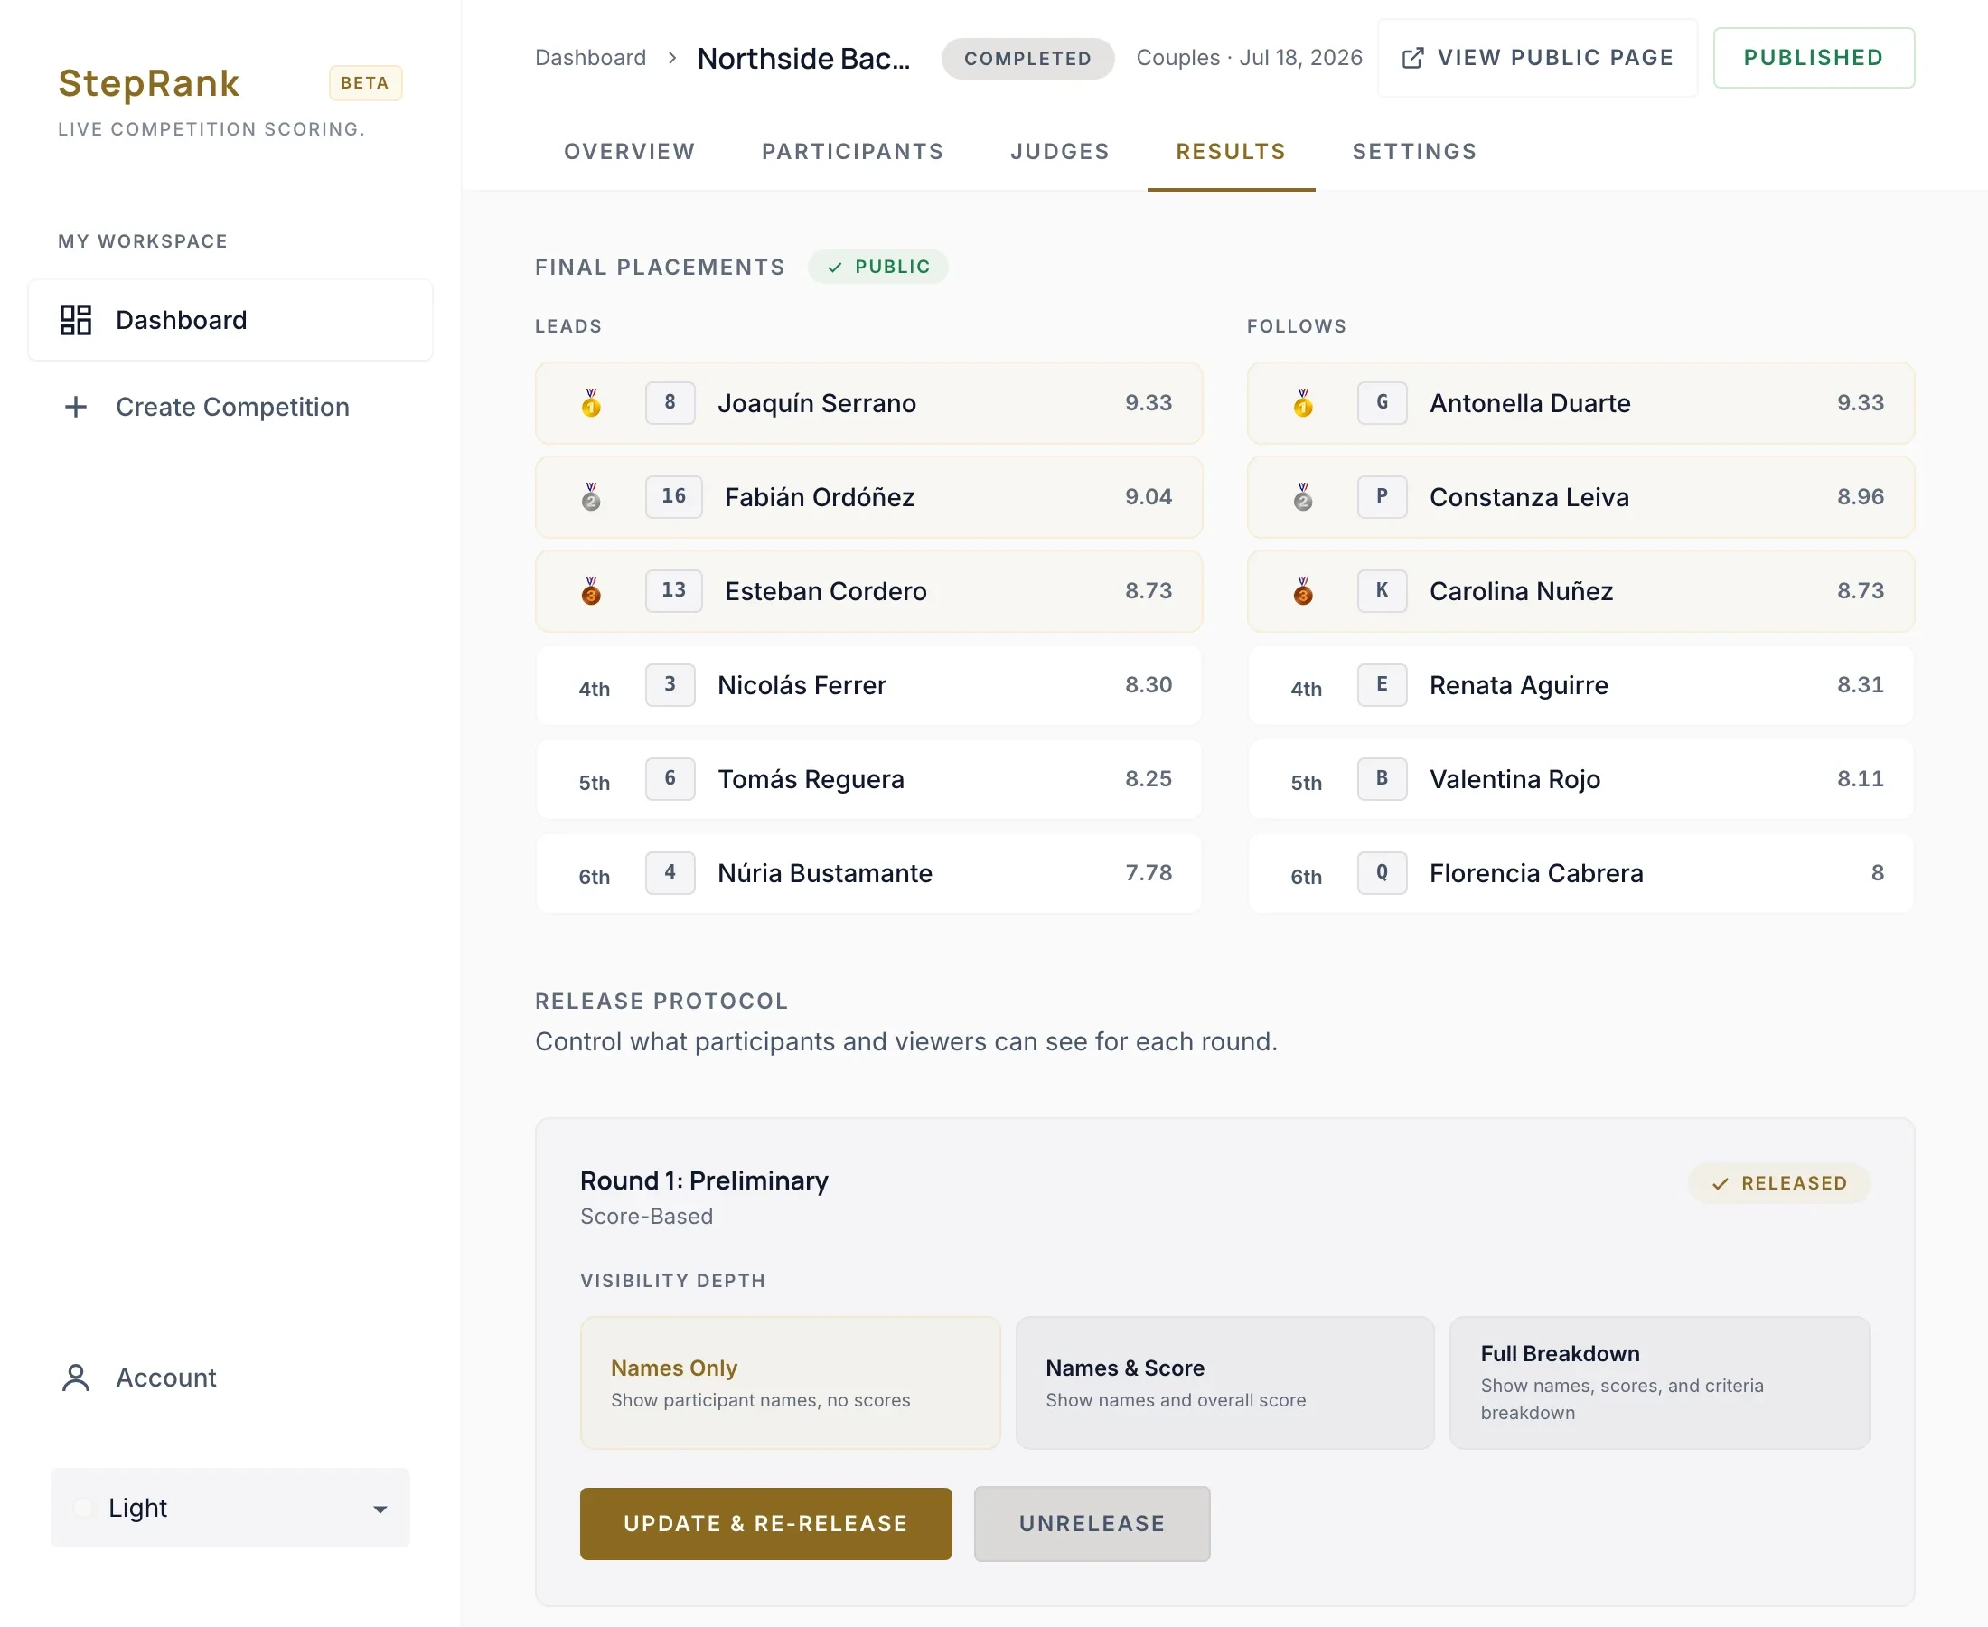Click the silver medal icon for Fabián Ordóñez
Viewport: 1988px width, 1627px height.
[591, 497]
